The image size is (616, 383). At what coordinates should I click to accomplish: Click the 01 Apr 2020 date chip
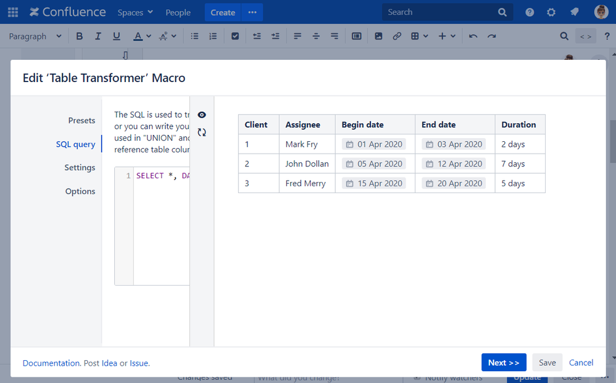coord(374,144)
